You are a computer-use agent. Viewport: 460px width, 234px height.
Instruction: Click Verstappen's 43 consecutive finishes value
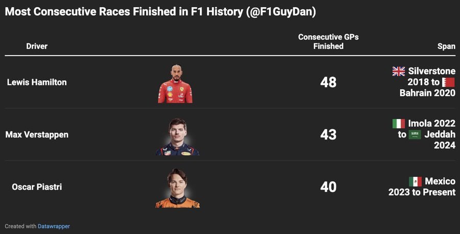(328, 134)
